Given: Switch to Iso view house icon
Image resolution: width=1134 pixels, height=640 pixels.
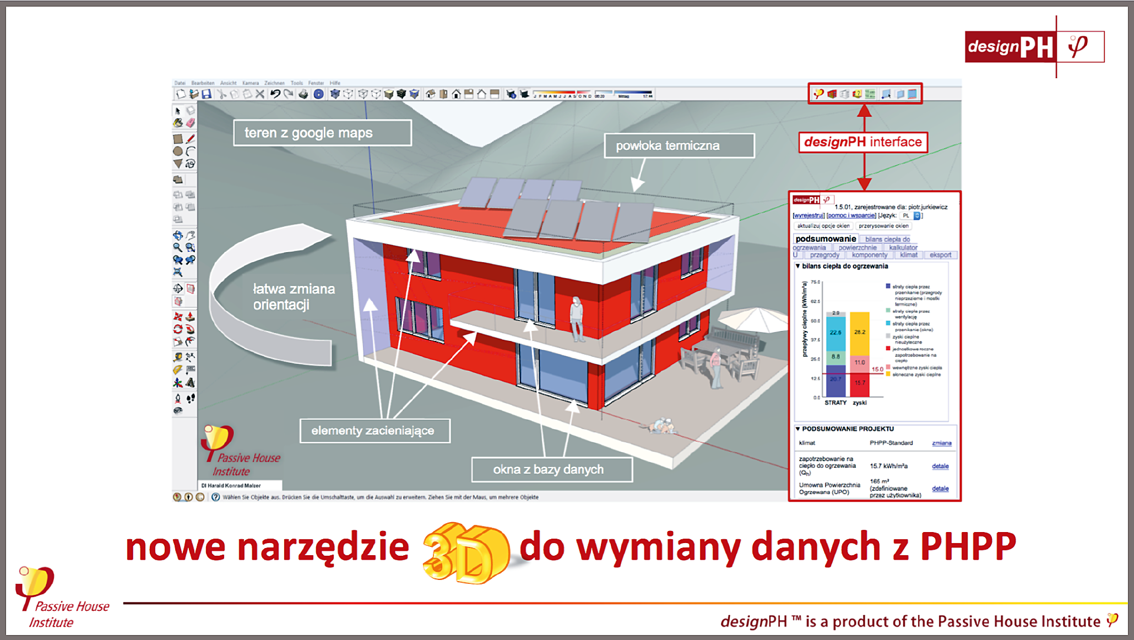Looking at the screenshot, I should coord(431,94).
